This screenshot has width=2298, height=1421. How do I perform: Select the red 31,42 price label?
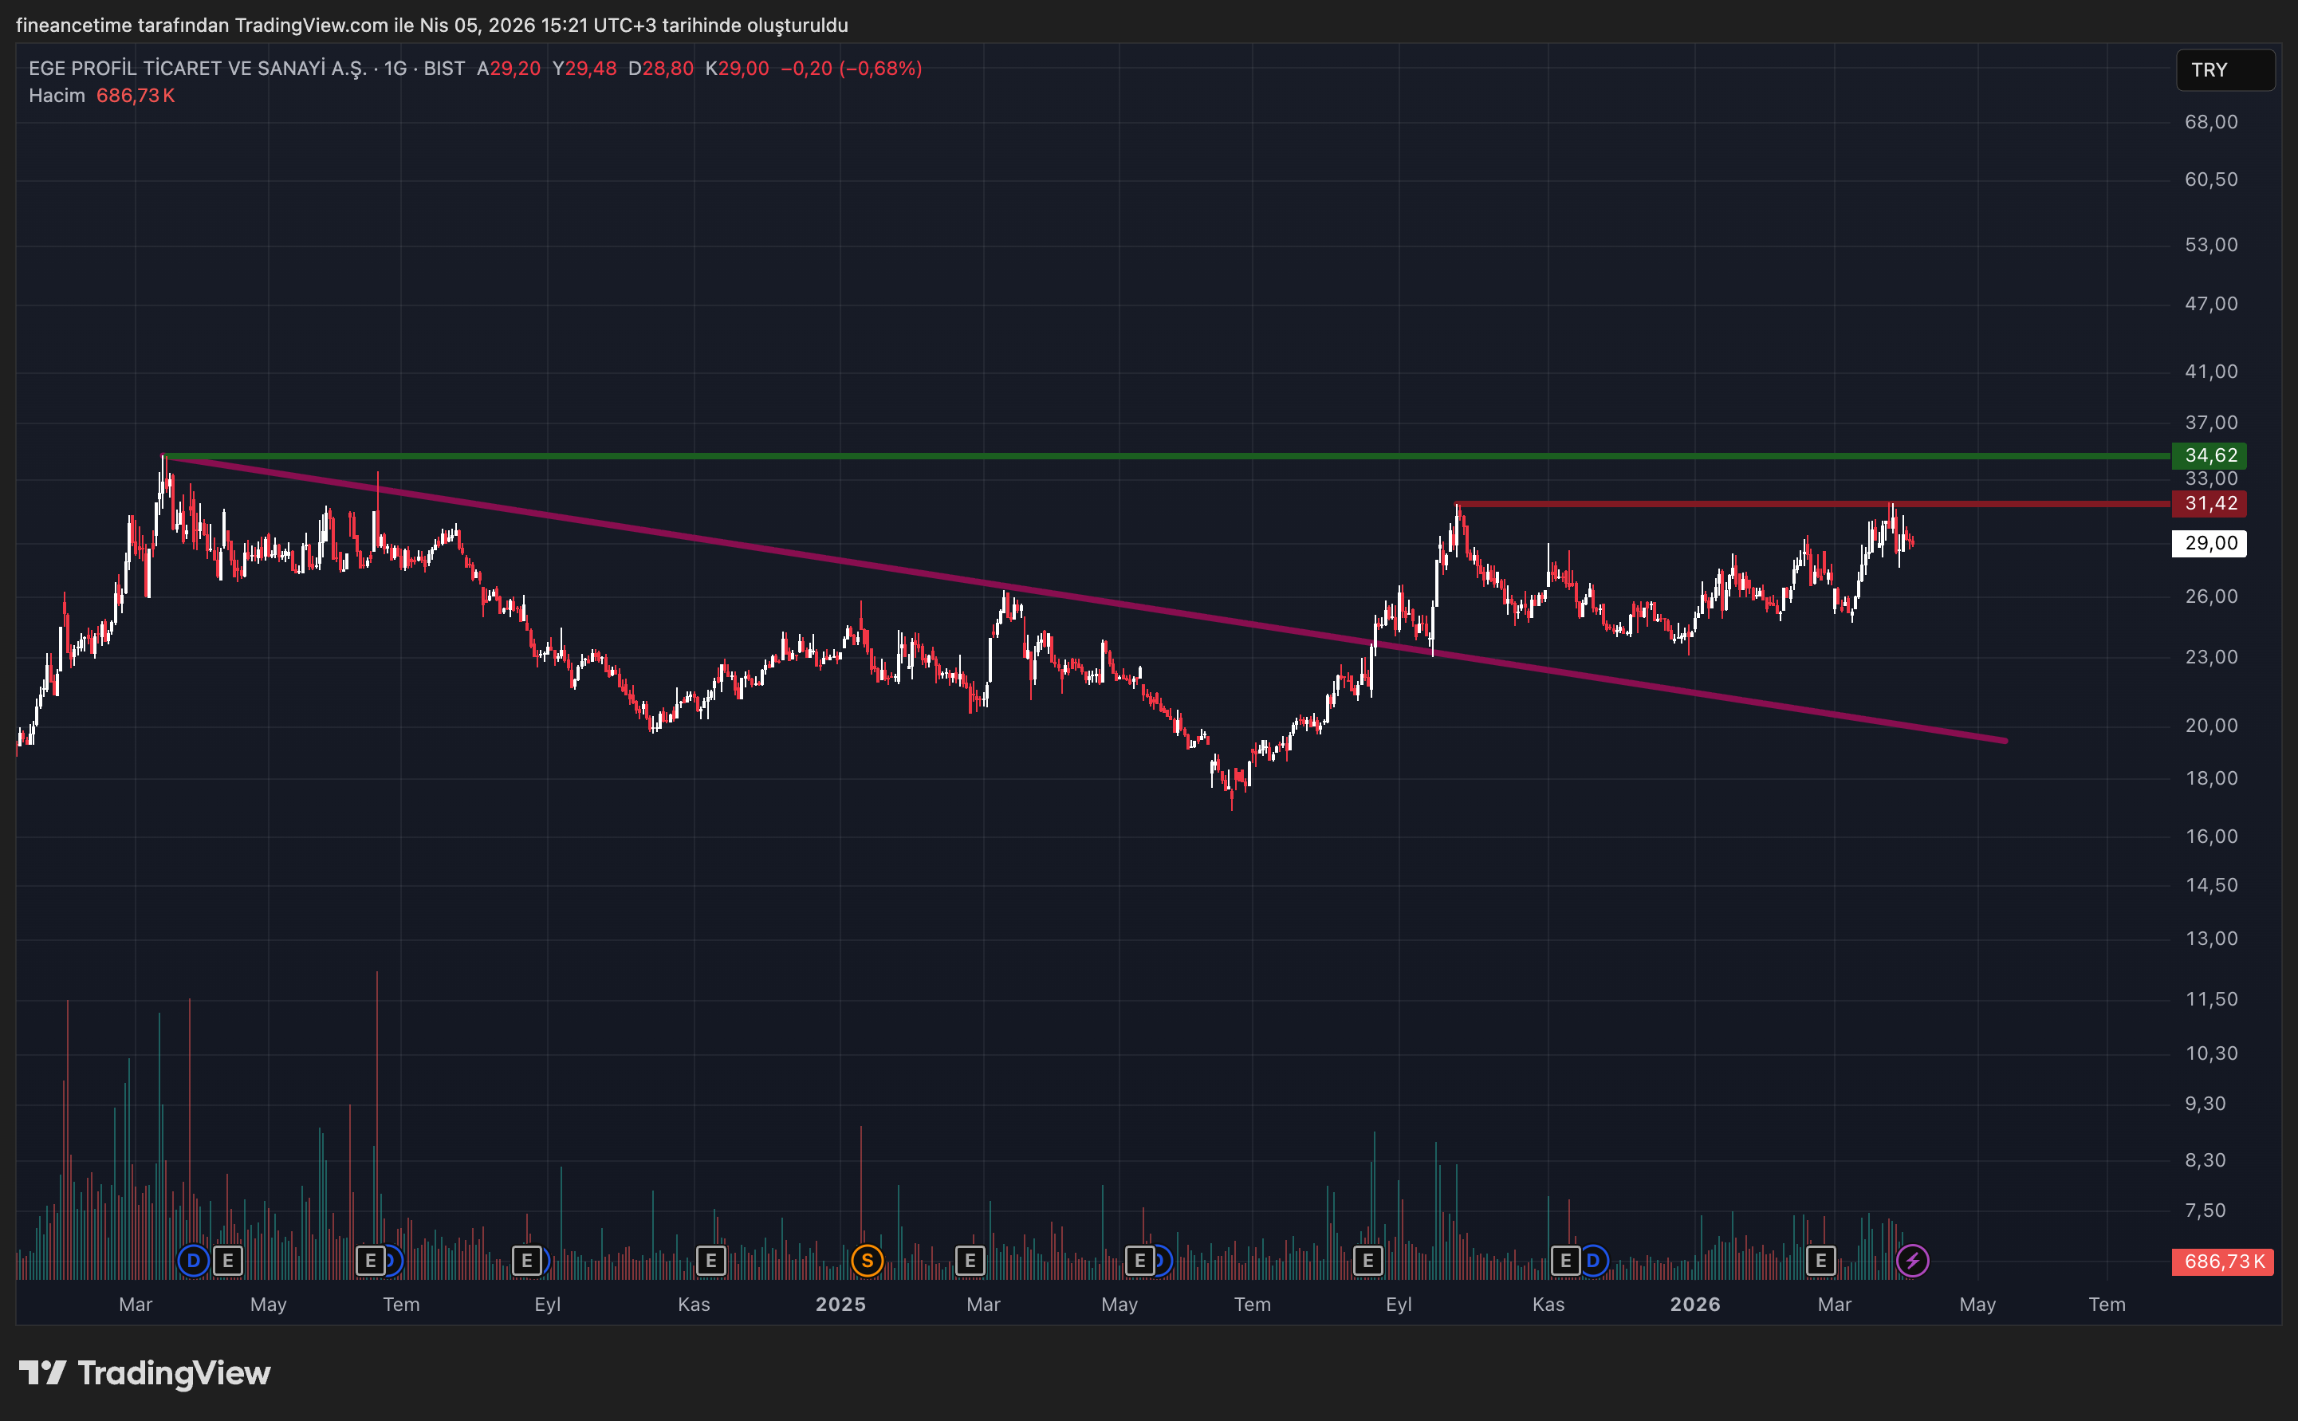click(2209, 504)
